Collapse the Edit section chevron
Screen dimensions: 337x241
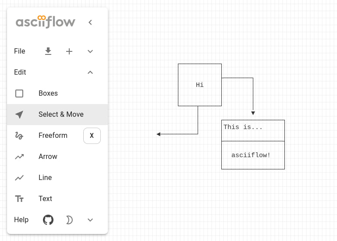tap(90, 72)
